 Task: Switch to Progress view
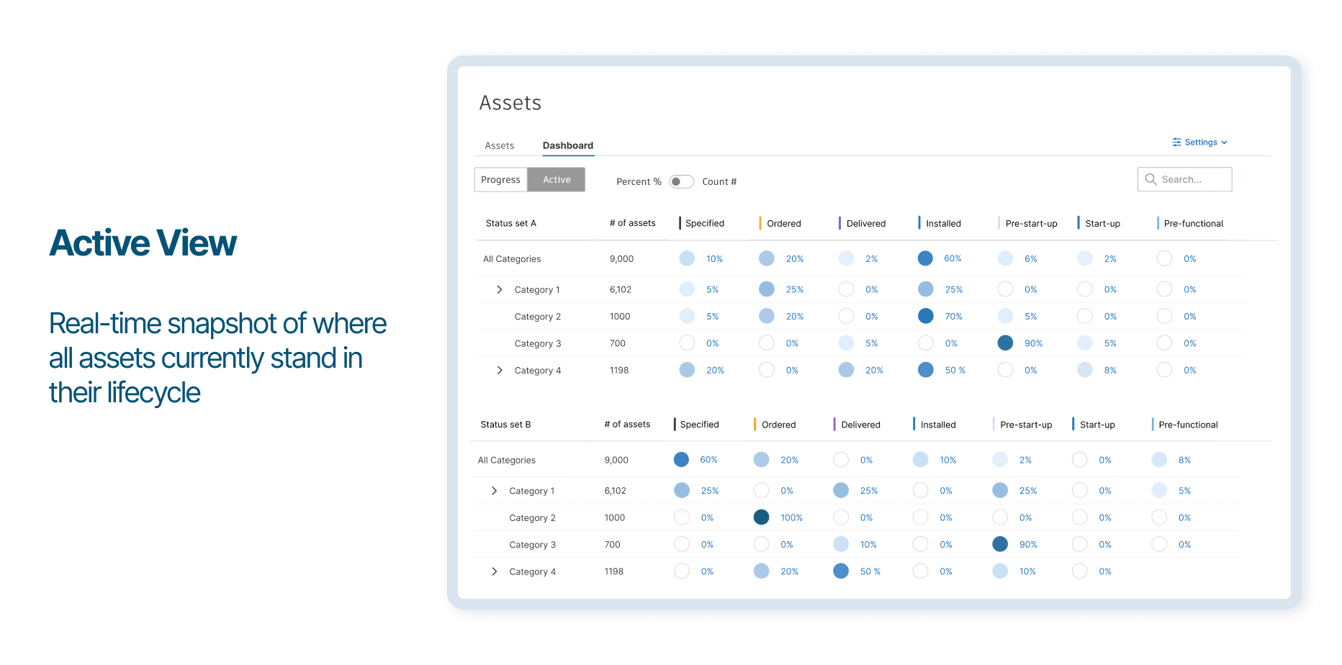[500, 180]
